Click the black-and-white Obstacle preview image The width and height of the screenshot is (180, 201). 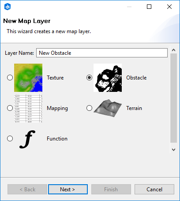[x=108, y=78]
